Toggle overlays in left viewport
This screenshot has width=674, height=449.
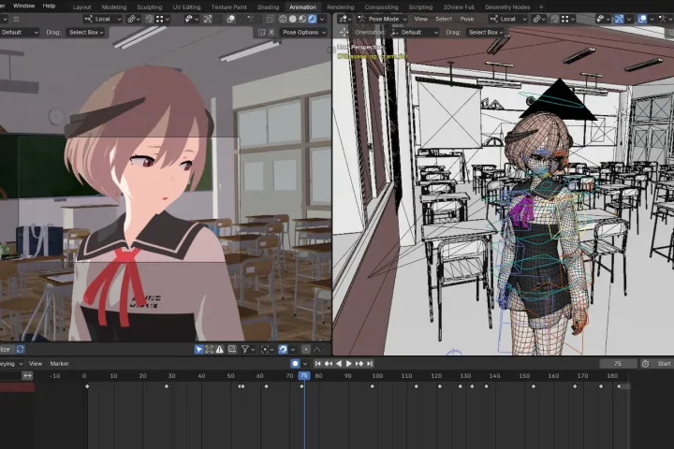coord(231,19)
